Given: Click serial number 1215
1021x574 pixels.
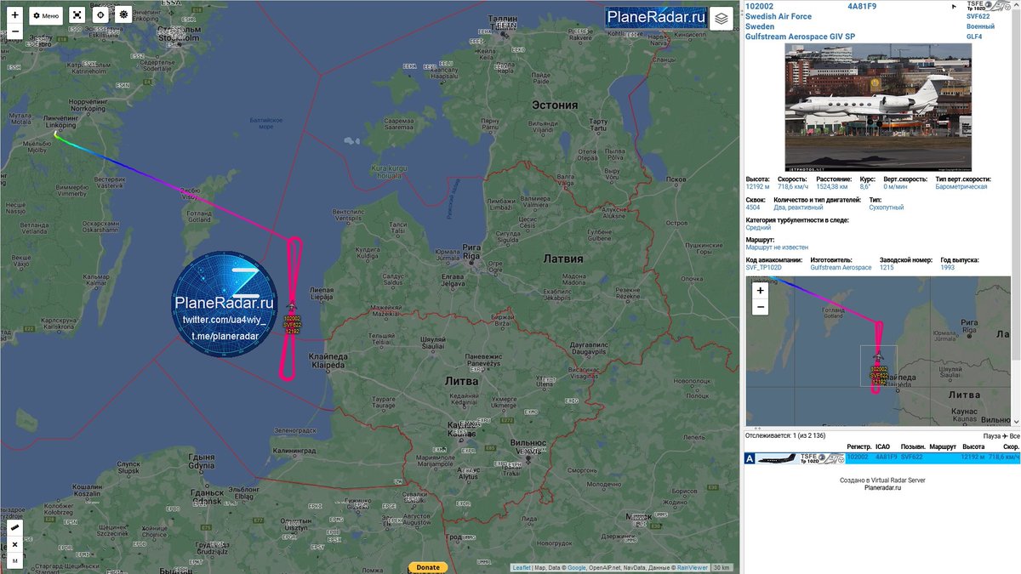Looking at the screenshot, I should [x=887, y=268].
